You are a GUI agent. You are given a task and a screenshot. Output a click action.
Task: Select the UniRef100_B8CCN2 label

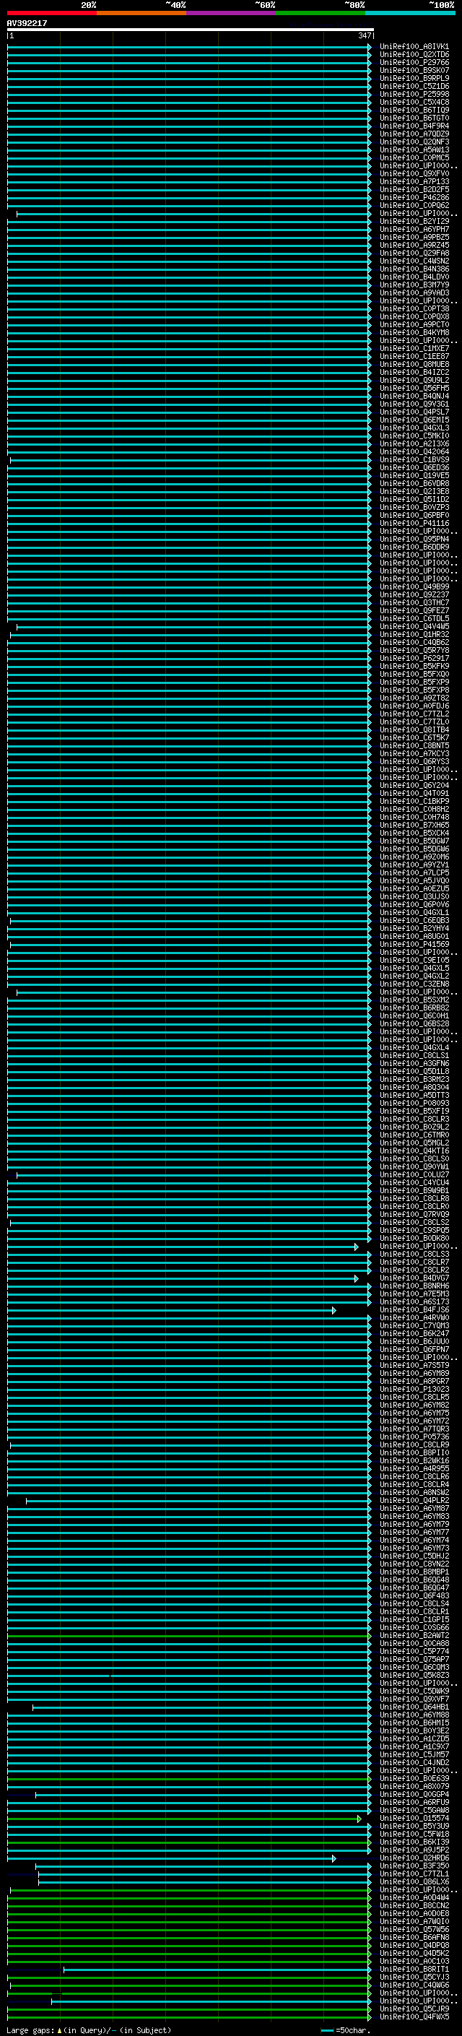414,1905
